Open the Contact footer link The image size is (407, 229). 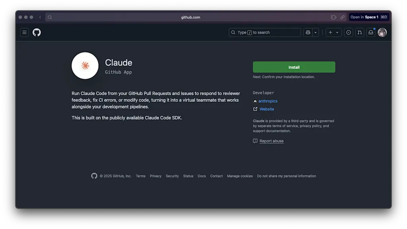pos(217,176)
